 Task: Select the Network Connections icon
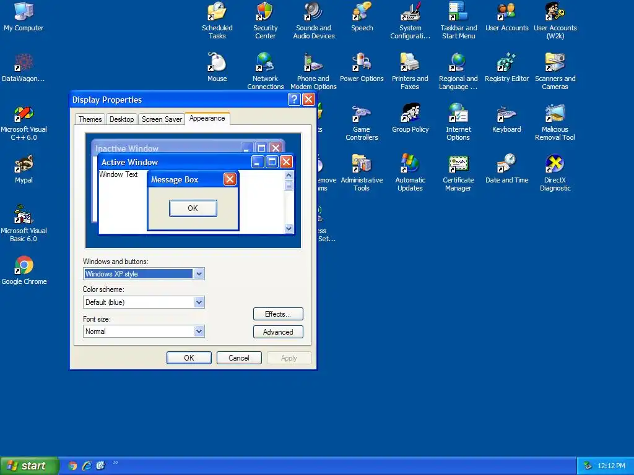tap(265, 71)
